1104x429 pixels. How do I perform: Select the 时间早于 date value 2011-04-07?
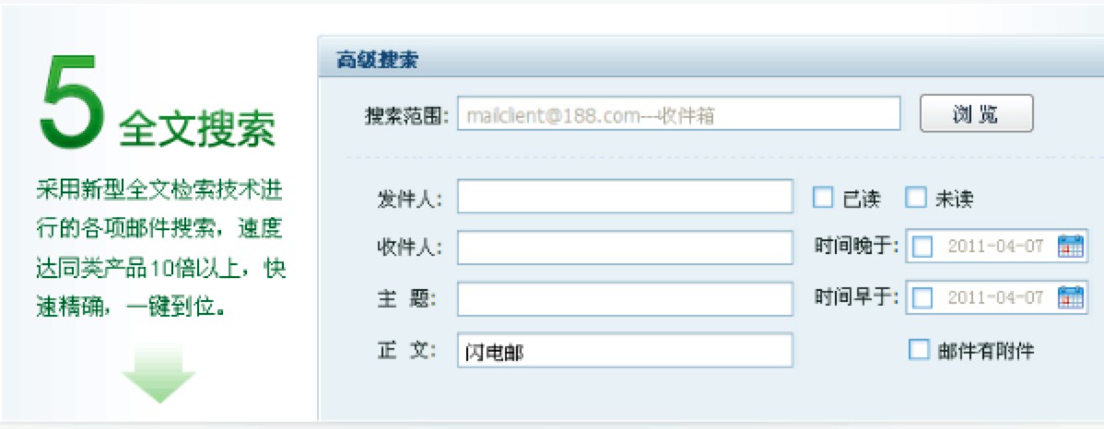click(x=995, y=298)
